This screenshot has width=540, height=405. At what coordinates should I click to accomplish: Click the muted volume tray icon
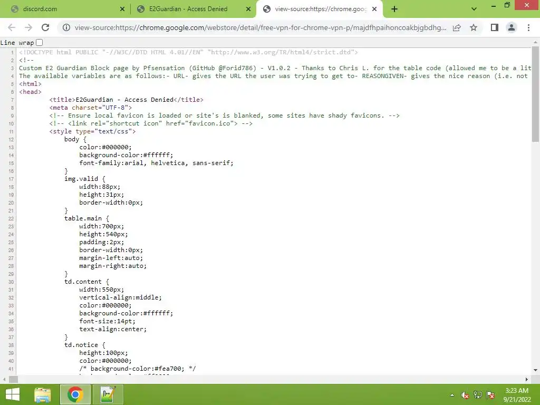pyautogui.click(x=465, y=395)
